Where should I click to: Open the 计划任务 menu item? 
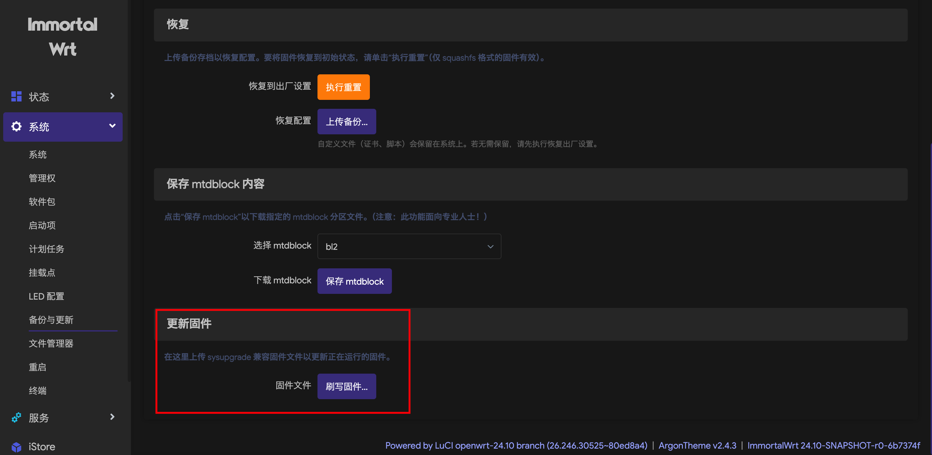(46, 249)
